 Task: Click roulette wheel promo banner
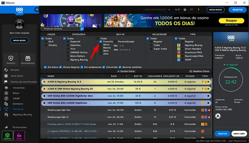(71, 21)
